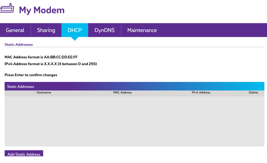This screenshot has height=163, width=267.
Task: Click the IPv4 Address column header
Action: pyautogui.click(x=201, y=93)
